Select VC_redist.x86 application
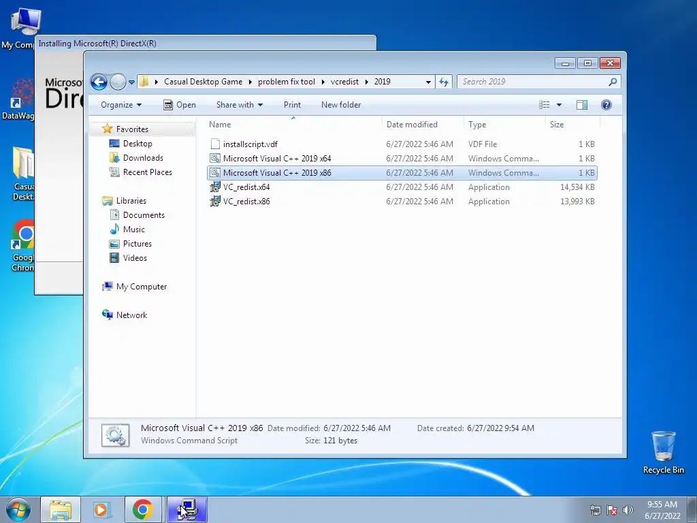The image size is (697, 523). click(402, 202)
